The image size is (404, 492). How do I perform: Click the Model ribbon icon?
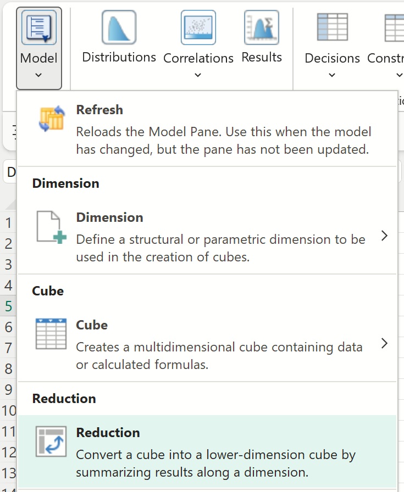point(38,27)
